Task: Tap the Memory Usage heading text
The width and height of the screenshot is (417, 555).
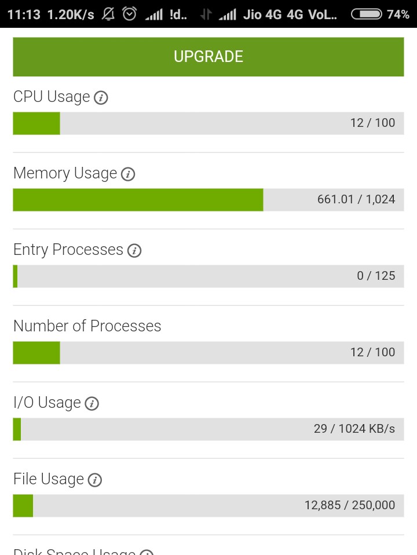Action: click(65, 173)
